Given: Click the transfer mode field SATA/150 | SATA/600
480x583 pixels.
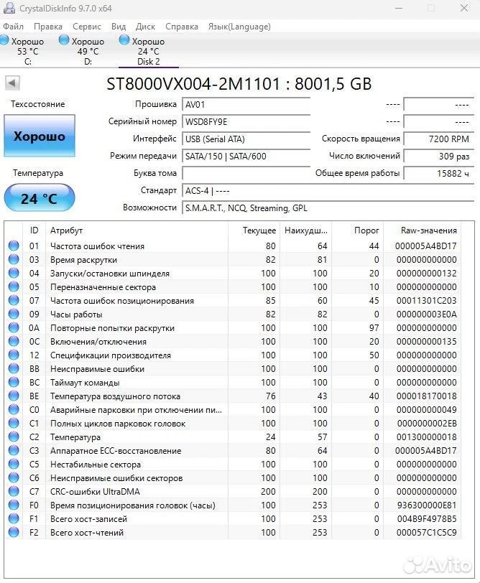Looking at the screenshot, I should click(246, 157).
